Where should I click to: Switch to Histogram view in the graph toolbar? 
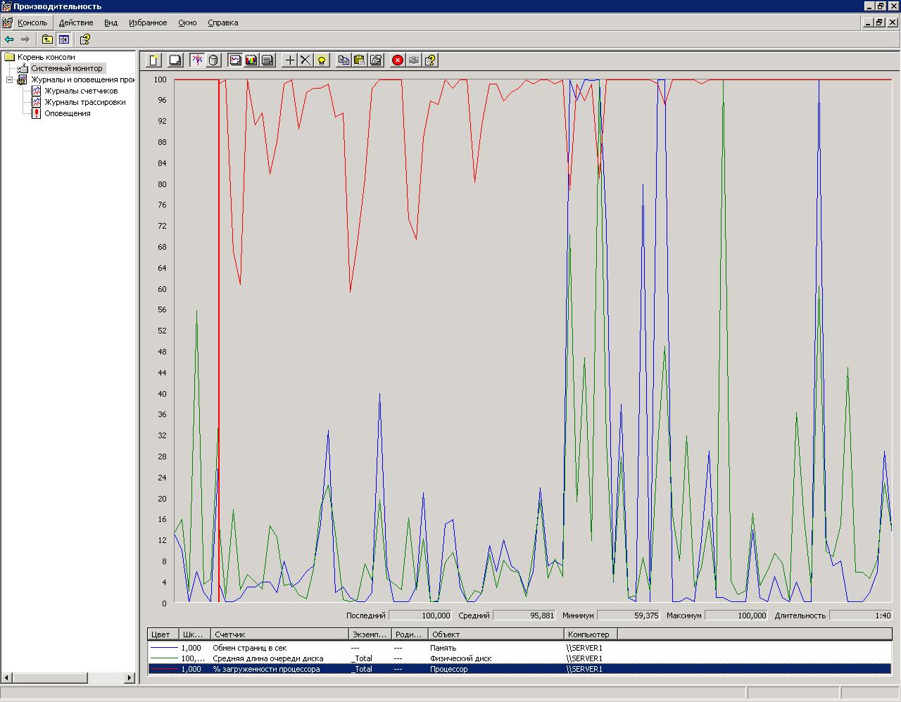pyautogui.click(x=251, y=60)
